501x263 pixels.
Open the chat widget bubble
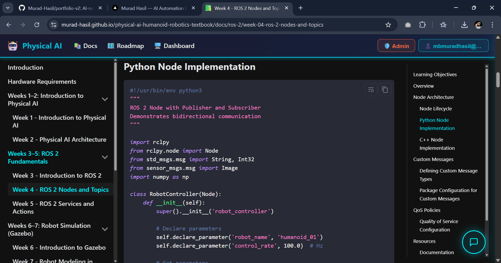coord(473,242)
